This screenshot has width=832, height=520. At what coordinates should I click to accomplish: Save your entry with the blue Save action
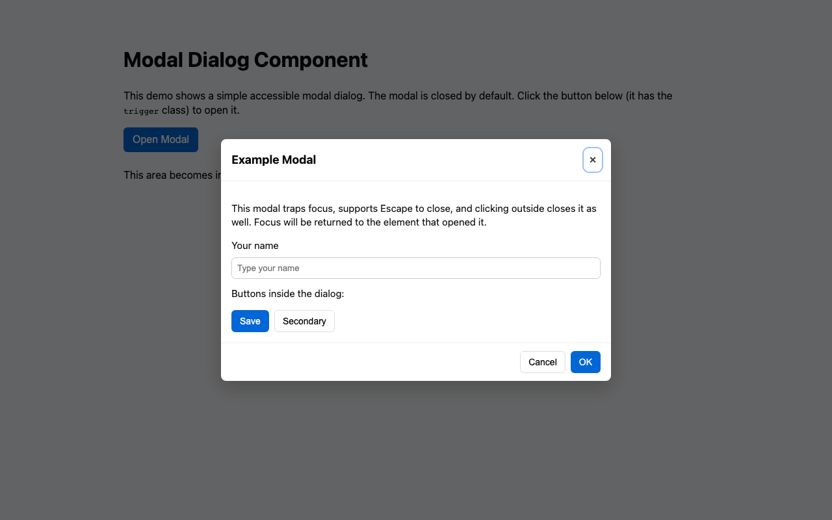pos(250,320)
